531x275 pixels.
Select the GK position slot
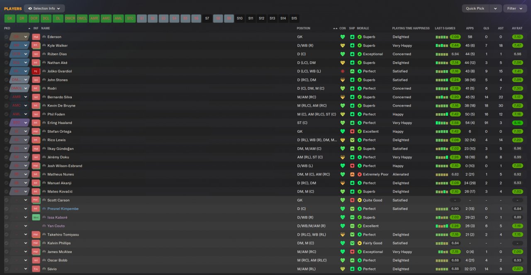pos(10,18)
